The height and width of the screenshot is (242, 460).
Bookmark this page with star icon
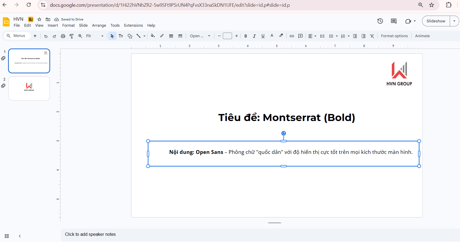click(x=432, y=5)
